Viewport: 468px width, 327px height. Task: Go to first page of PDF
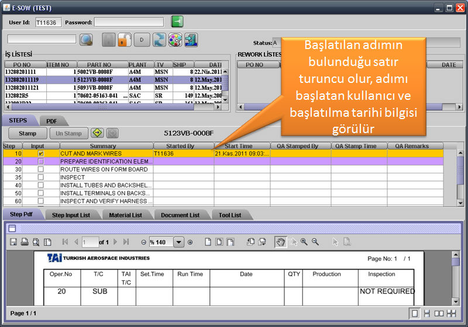tap(65, 242)
